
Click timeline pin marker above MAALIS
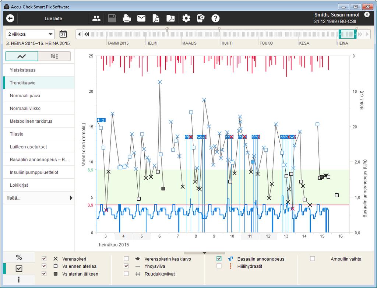click(x=167, y=29)
